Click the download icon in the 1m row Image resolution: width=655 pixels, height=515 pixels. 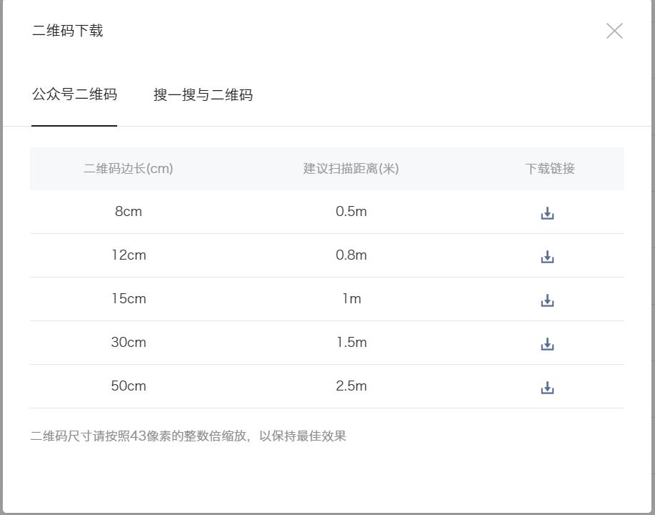click(547, 300)
